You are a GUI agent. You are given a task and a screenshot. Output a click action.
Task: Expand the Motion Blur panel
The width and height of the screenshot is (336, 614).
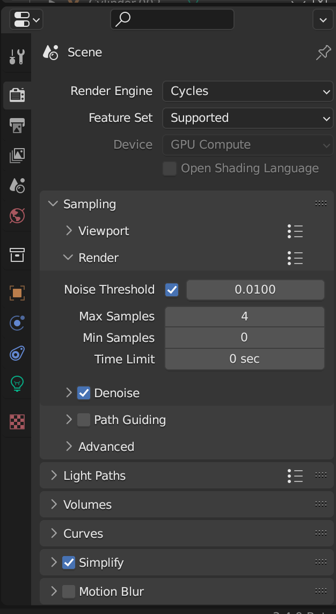(x=54, y=591)
